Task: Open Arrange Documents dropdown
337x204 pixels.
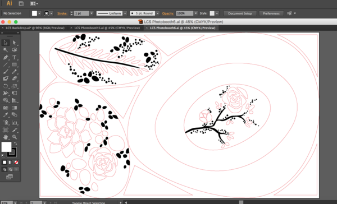Action: point(34,3)
